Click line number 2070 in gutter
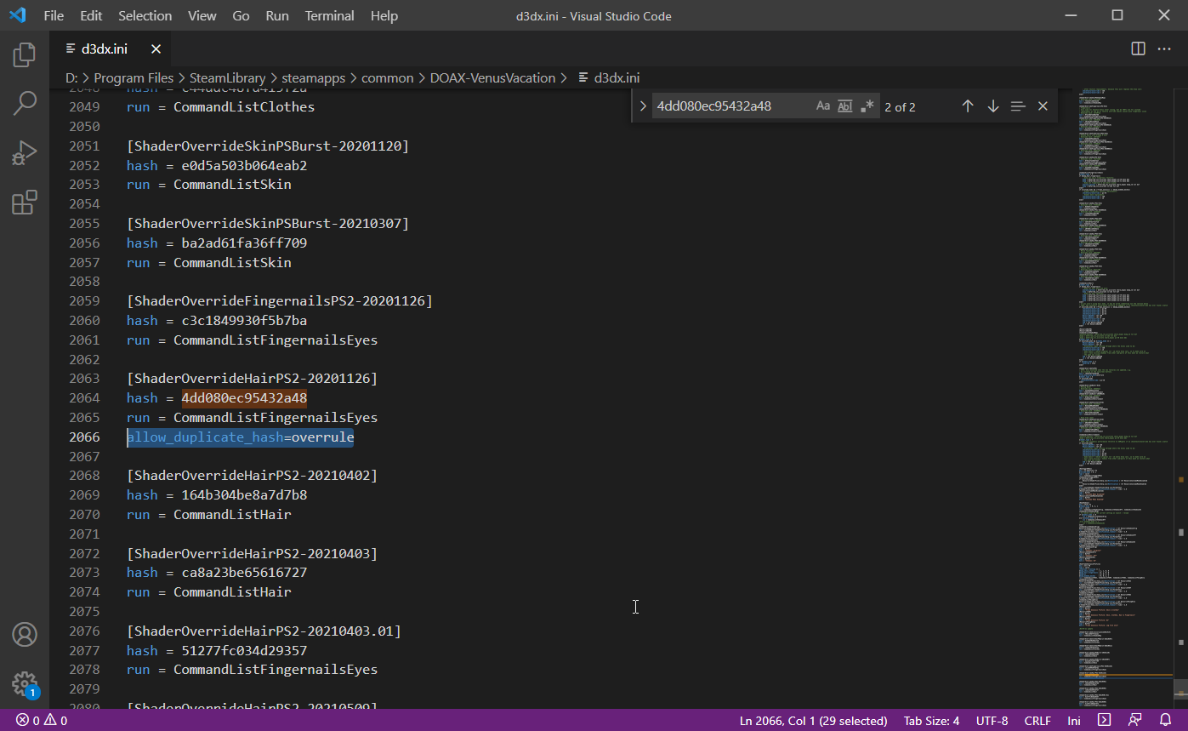Screen dimensions: 1188x731 84,515
